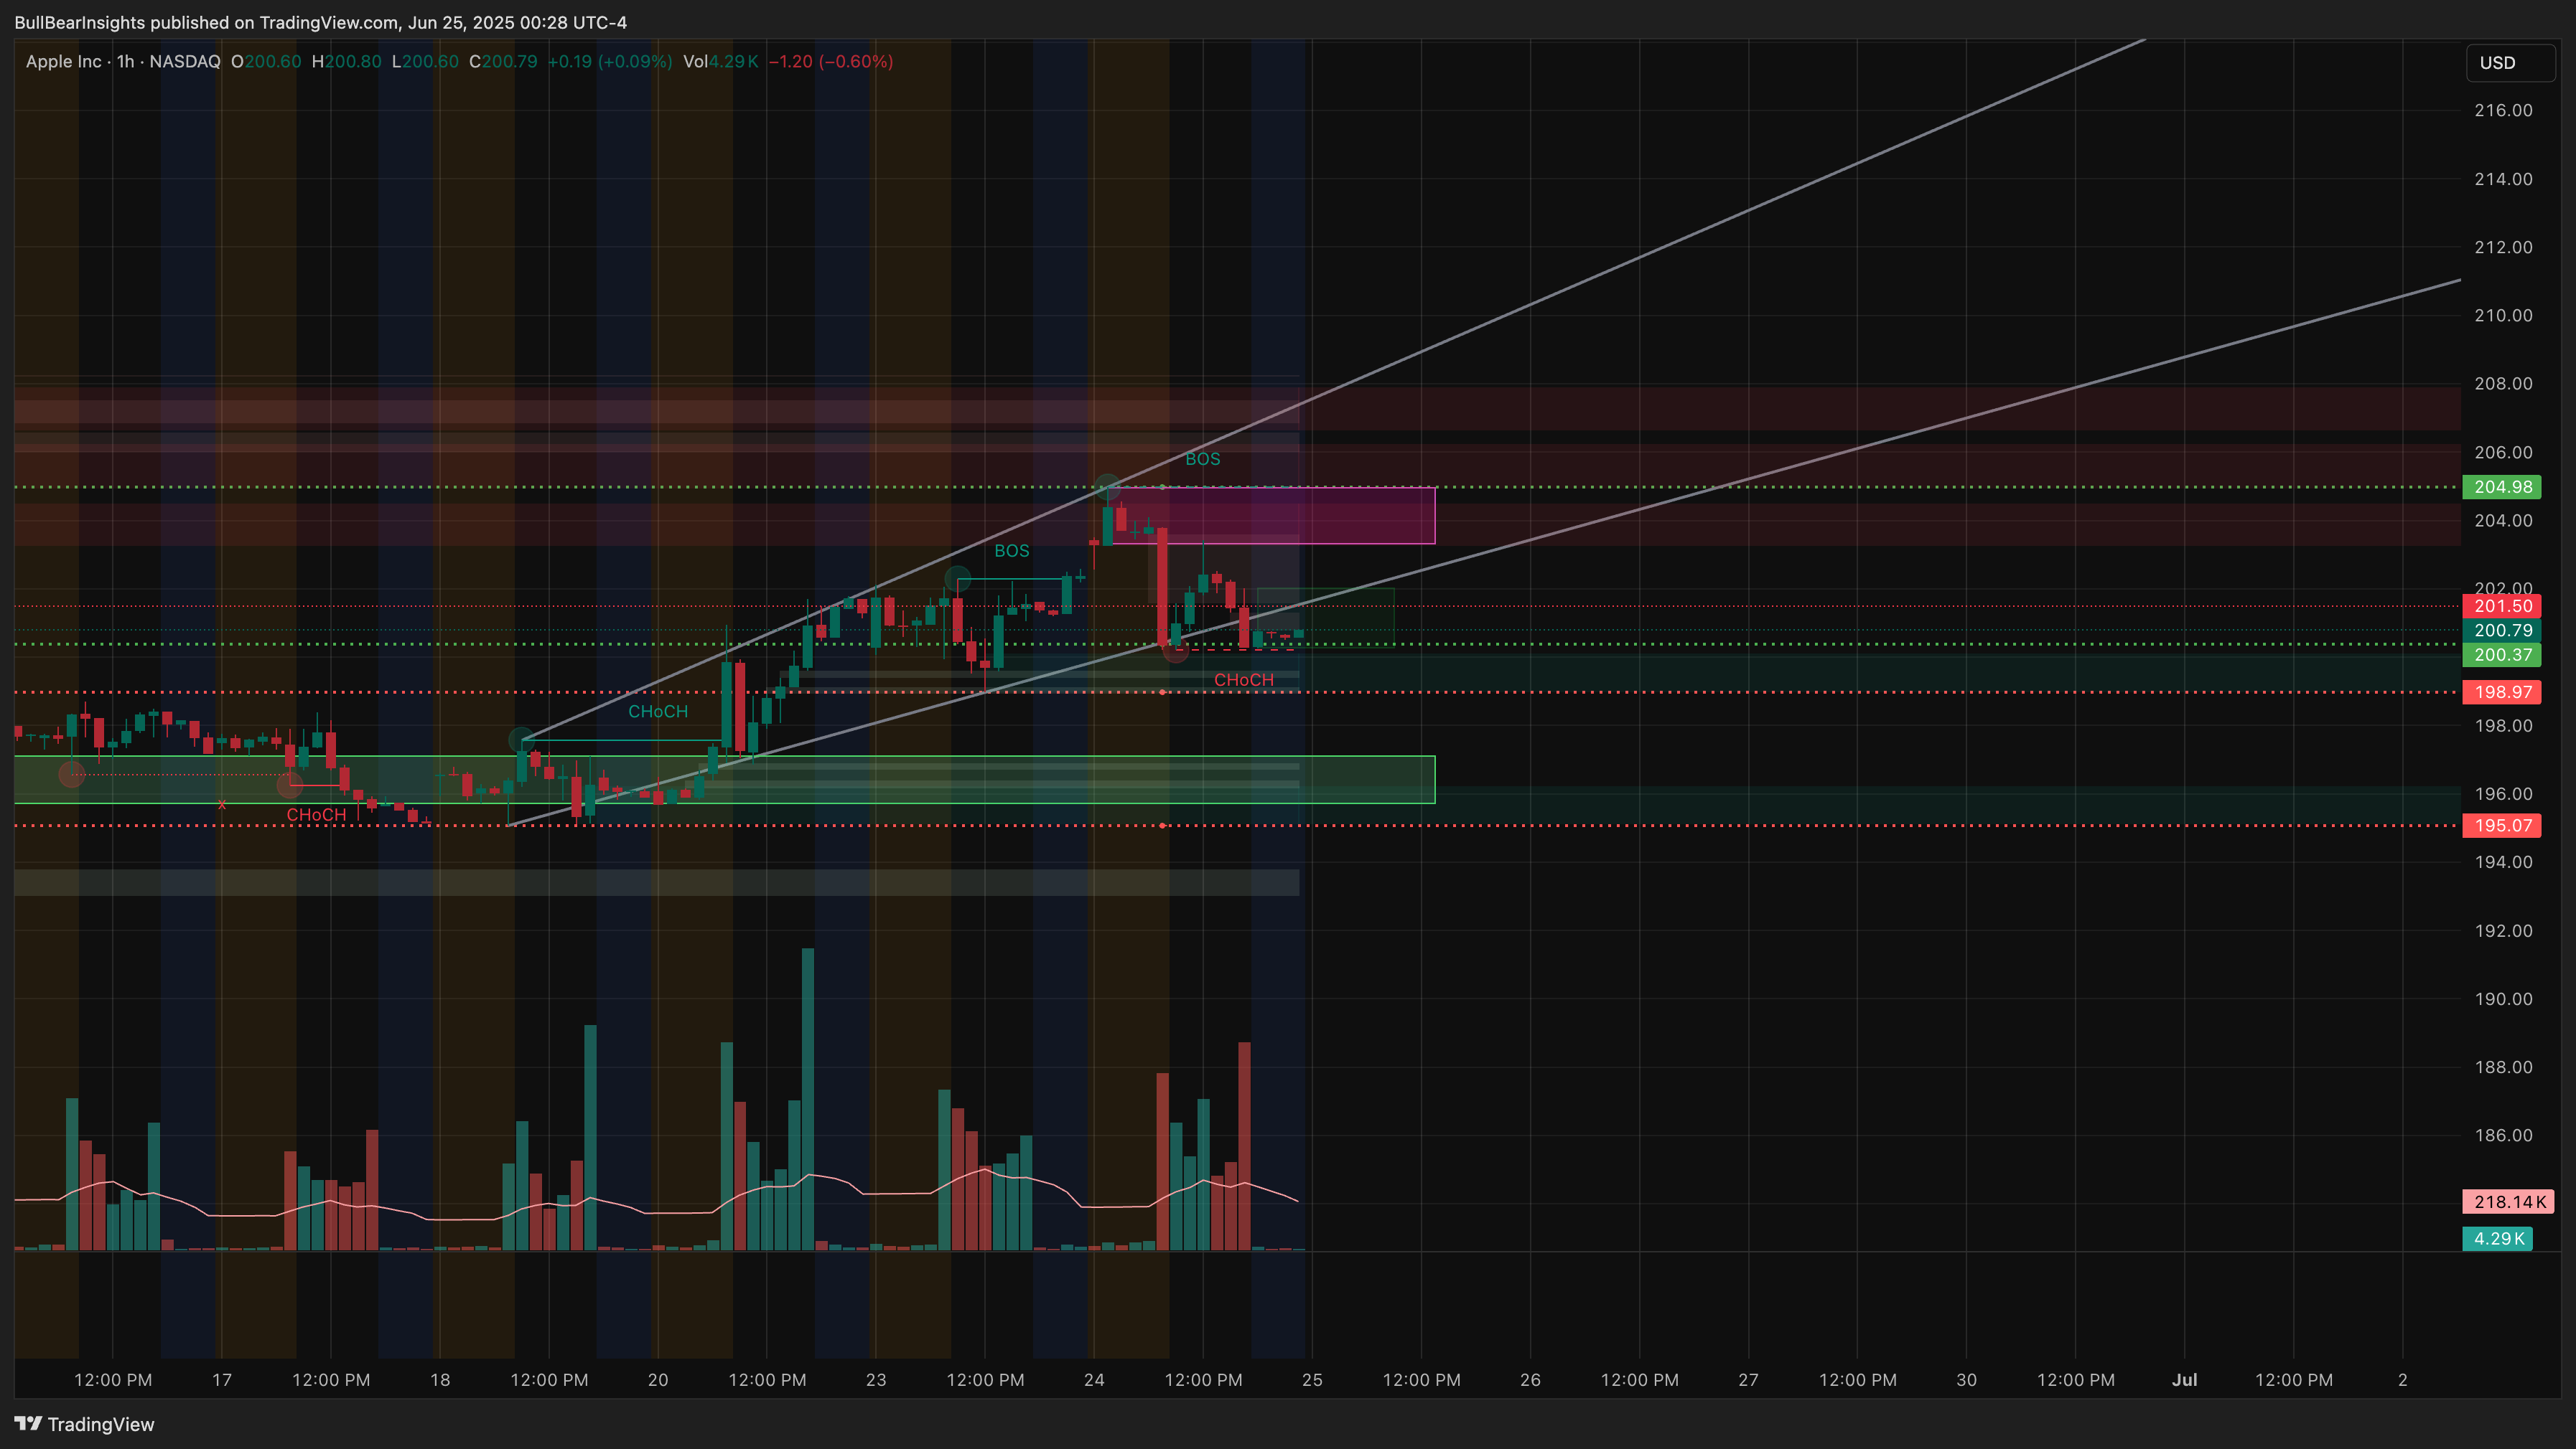Click the change value +0.19 (+0.09%)
Screen dimensions: 2576x1449
610,61
